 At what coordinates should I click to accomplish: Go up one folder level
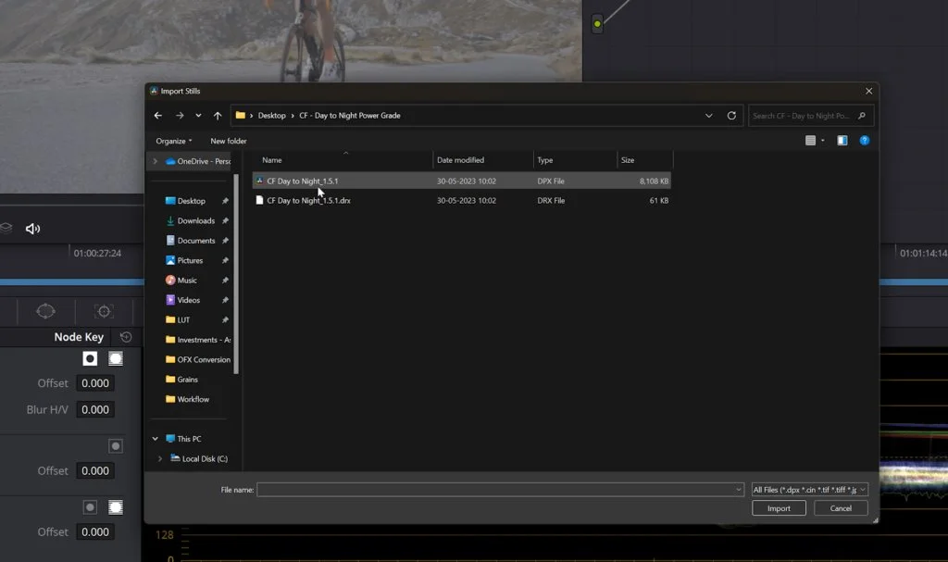(218, 116)
